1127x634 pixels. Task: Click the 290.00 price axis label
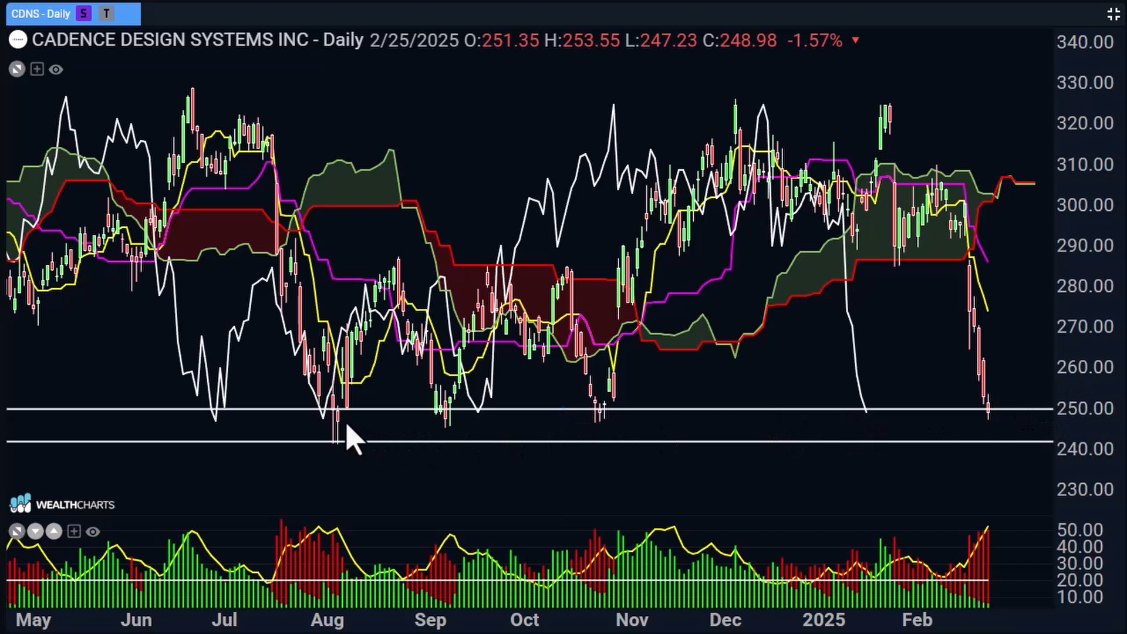click(x=1085, y=245)
